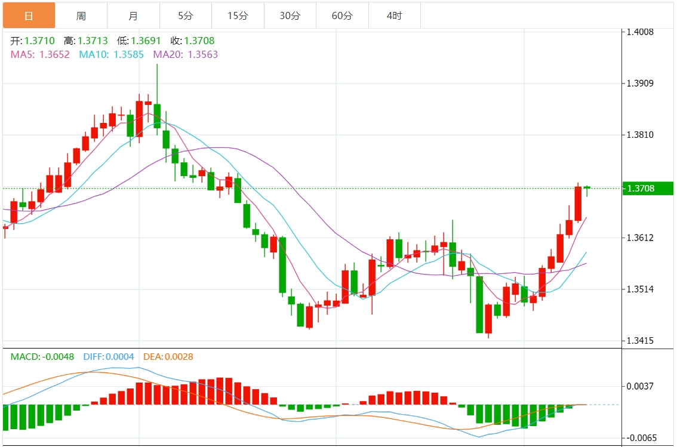
Task: Click the green current price tag 1.3708
Action: 648,188
